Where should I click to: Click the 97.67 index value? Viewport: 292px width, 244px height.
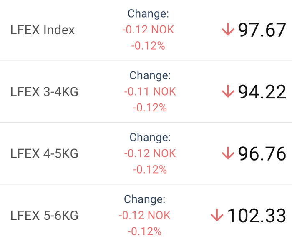click(x=262, y=30)
